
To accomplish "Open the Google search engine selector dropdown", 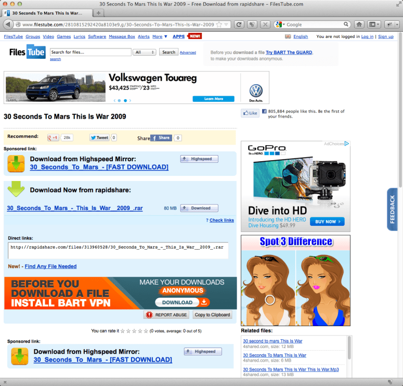I will pyautogui.click(x=280, y=24).
